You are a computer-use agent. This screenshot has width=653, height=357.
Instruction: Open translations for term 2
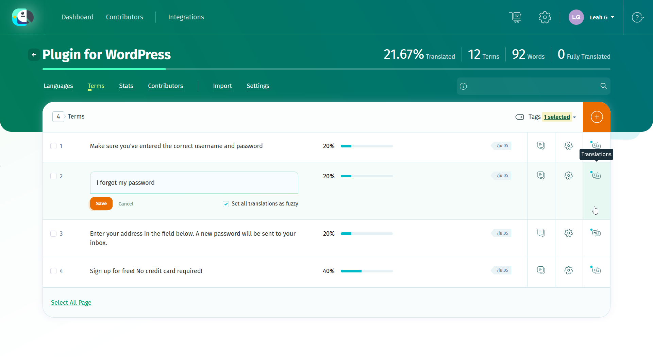pyautogui.click(x=596, y=175)
